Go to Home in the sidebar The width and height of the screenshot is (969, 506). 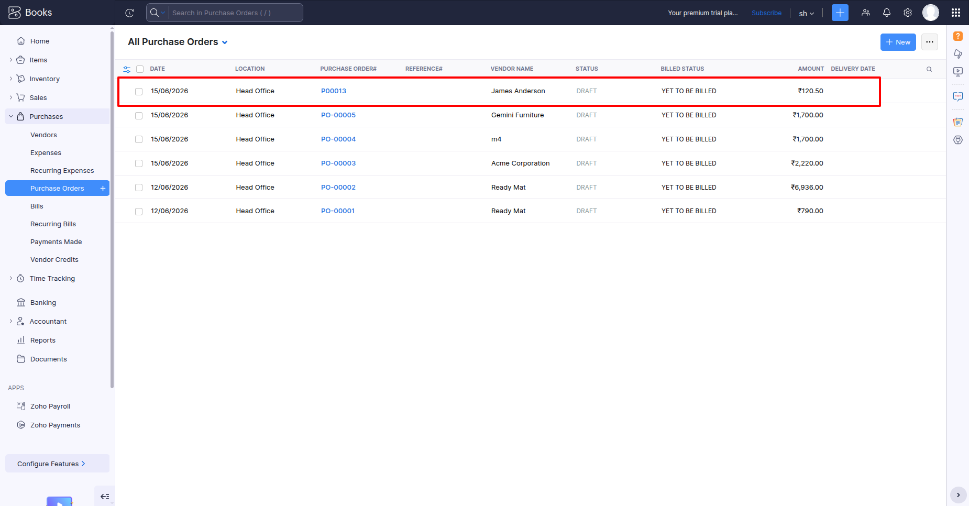click(40, 41)
